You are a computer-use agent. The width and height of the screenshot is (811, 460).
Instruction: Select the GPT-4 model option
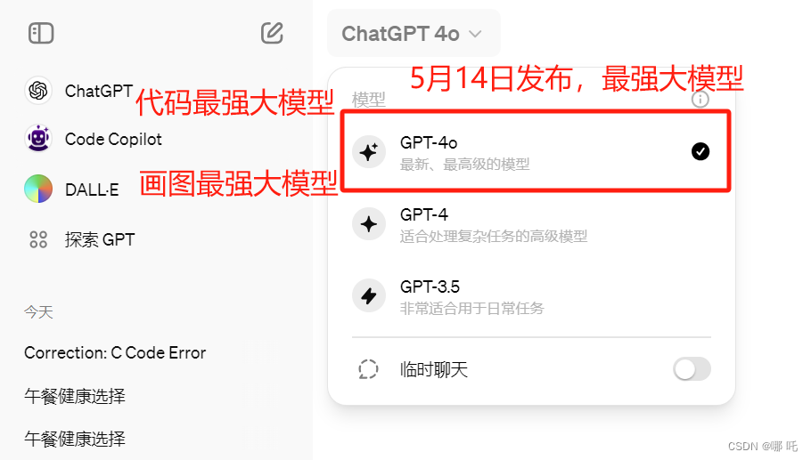tap(532, 224)
